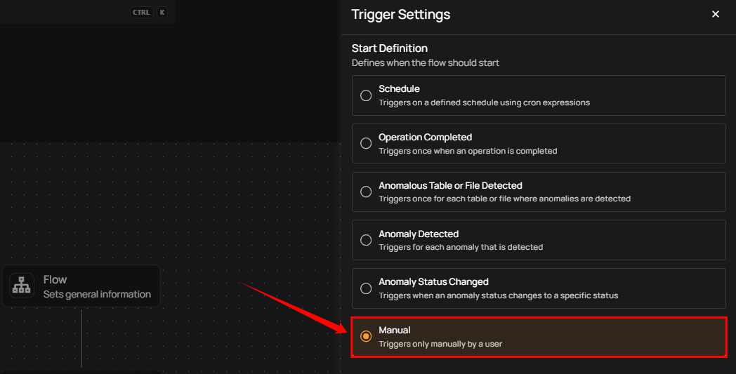The image size is (736, 374).
Task: Close the Trigger Settings panel
Action: coord(716,14)
